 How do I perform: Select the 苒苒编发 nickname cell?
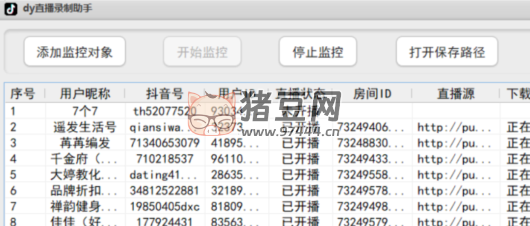pos(85,143)
